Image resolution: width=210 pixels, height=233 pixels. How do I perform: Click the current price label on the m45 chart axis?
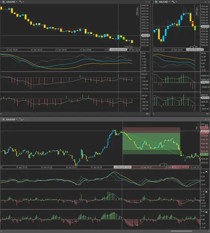pos(205,26)
